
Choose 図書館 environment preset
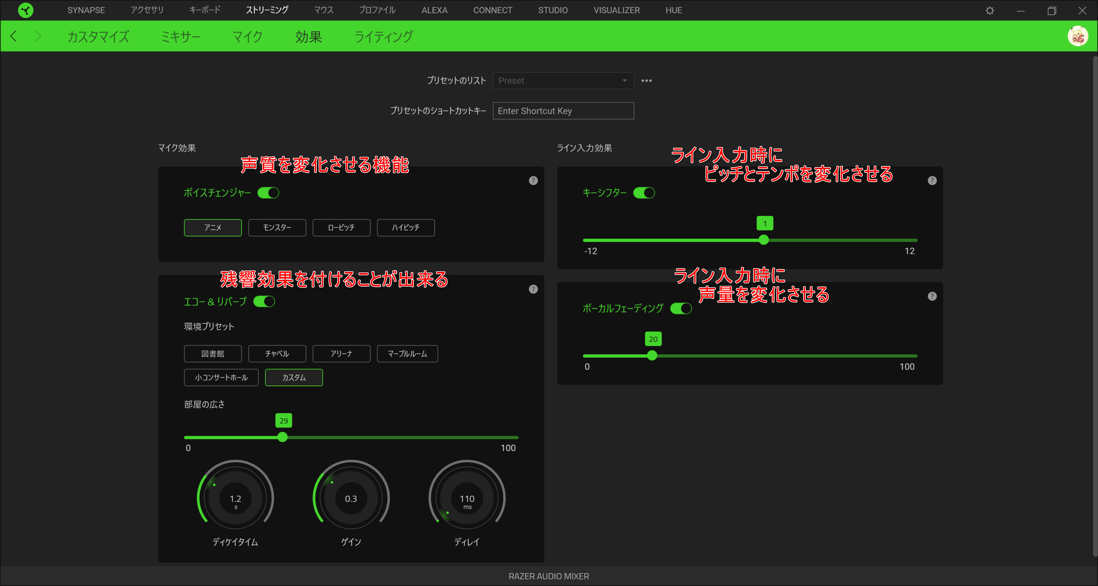pyautogui.click(x=213, y=354)
